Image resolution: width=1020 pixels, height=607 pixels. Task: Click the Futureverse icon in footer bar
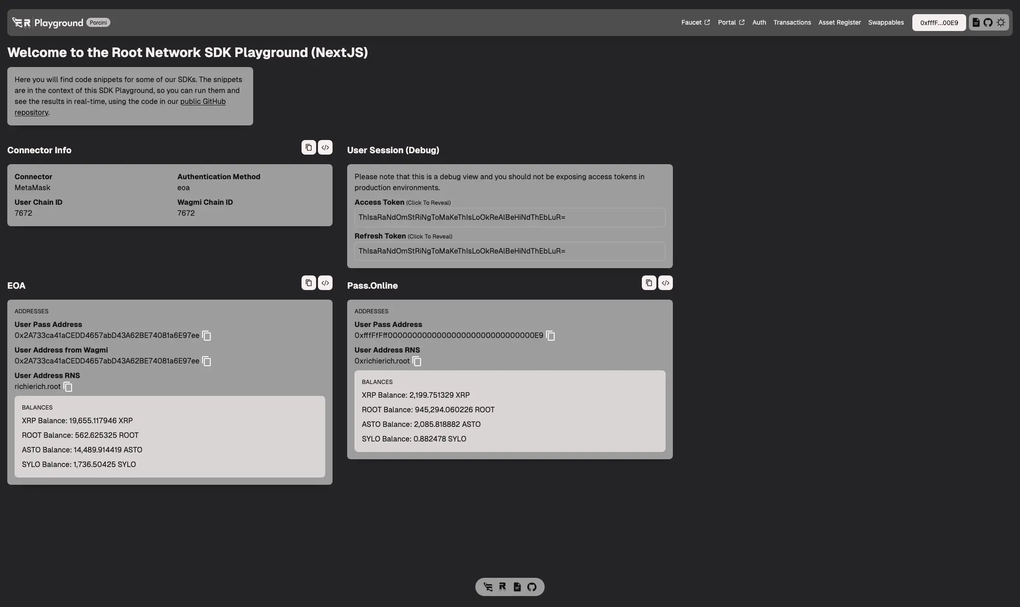[488, 587]
